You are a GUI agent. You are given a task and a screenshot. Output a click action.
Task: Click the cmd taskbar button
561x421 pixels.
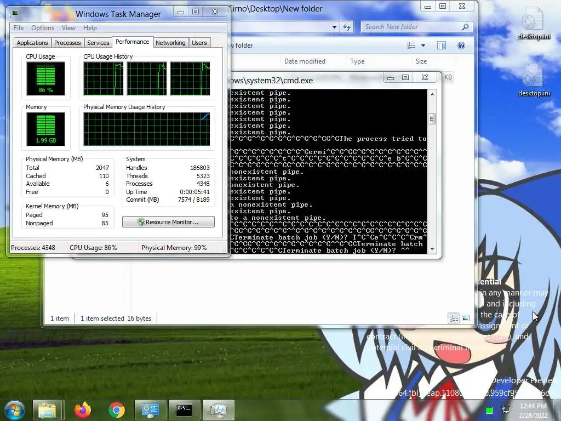(x=184, y=410)
